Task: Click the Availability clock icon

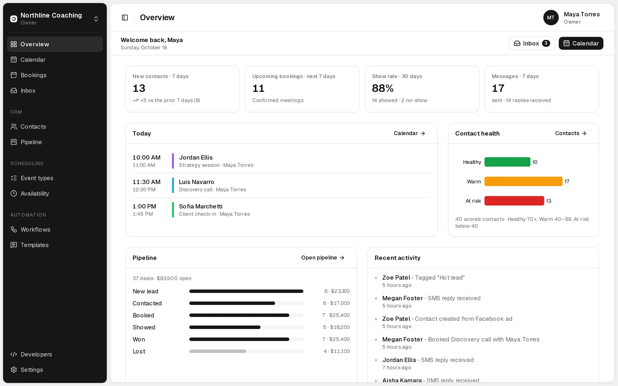Action: click(x=14, y=193)
